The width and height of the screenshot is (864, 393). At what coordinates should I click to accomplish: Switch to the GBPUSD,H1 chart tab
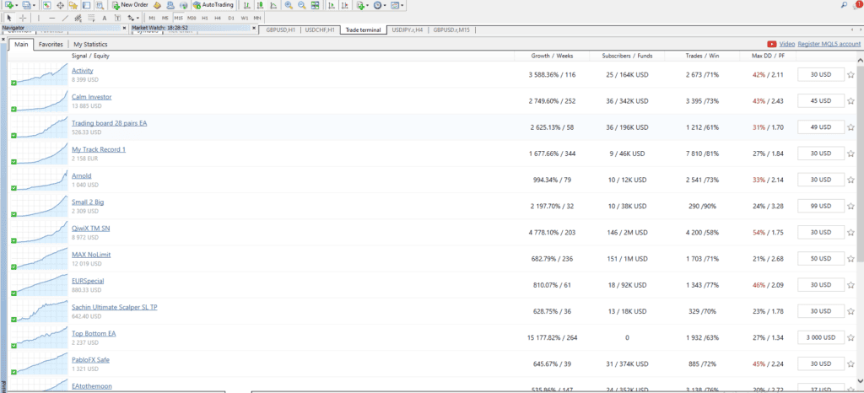point(280,30)
